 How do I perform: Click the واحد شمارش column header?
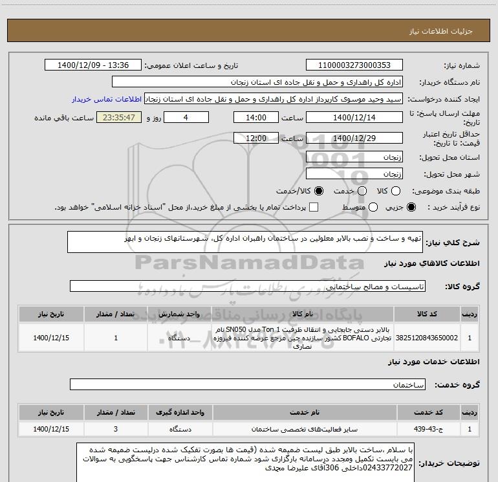click(179, 314)
